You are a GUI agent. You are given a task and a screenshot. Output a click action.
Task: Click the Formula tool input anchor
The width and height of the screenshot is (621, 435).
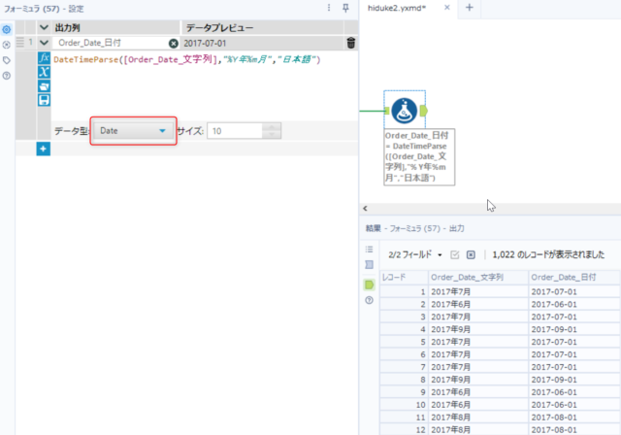[x=387, y=111]
